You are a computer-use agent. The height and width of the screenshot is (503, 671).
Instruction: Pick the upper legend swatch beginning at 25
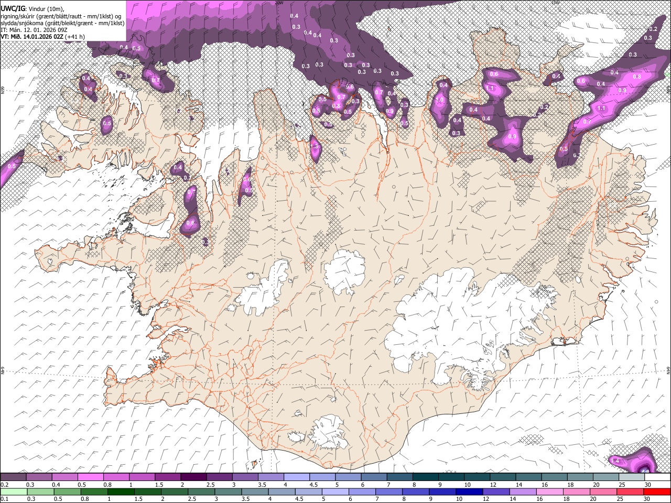pyautogui.click(x=632, y=477)
